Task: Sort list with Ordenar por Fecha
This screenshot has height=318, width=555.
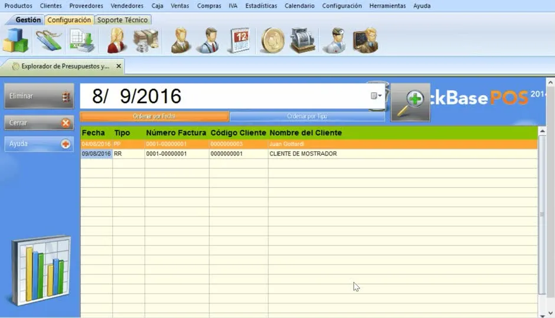Action: (154, 116)
